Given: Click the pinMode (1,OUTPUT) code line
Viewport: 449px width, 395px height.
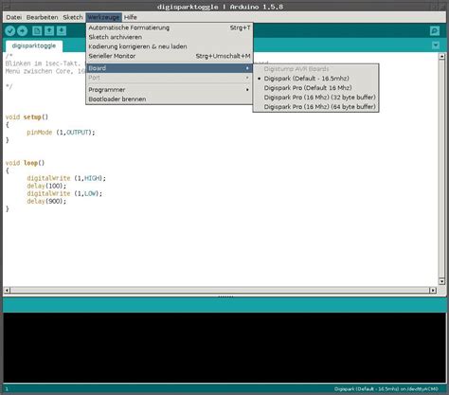Looking at the screenshot, I should (x=61, y=133).
